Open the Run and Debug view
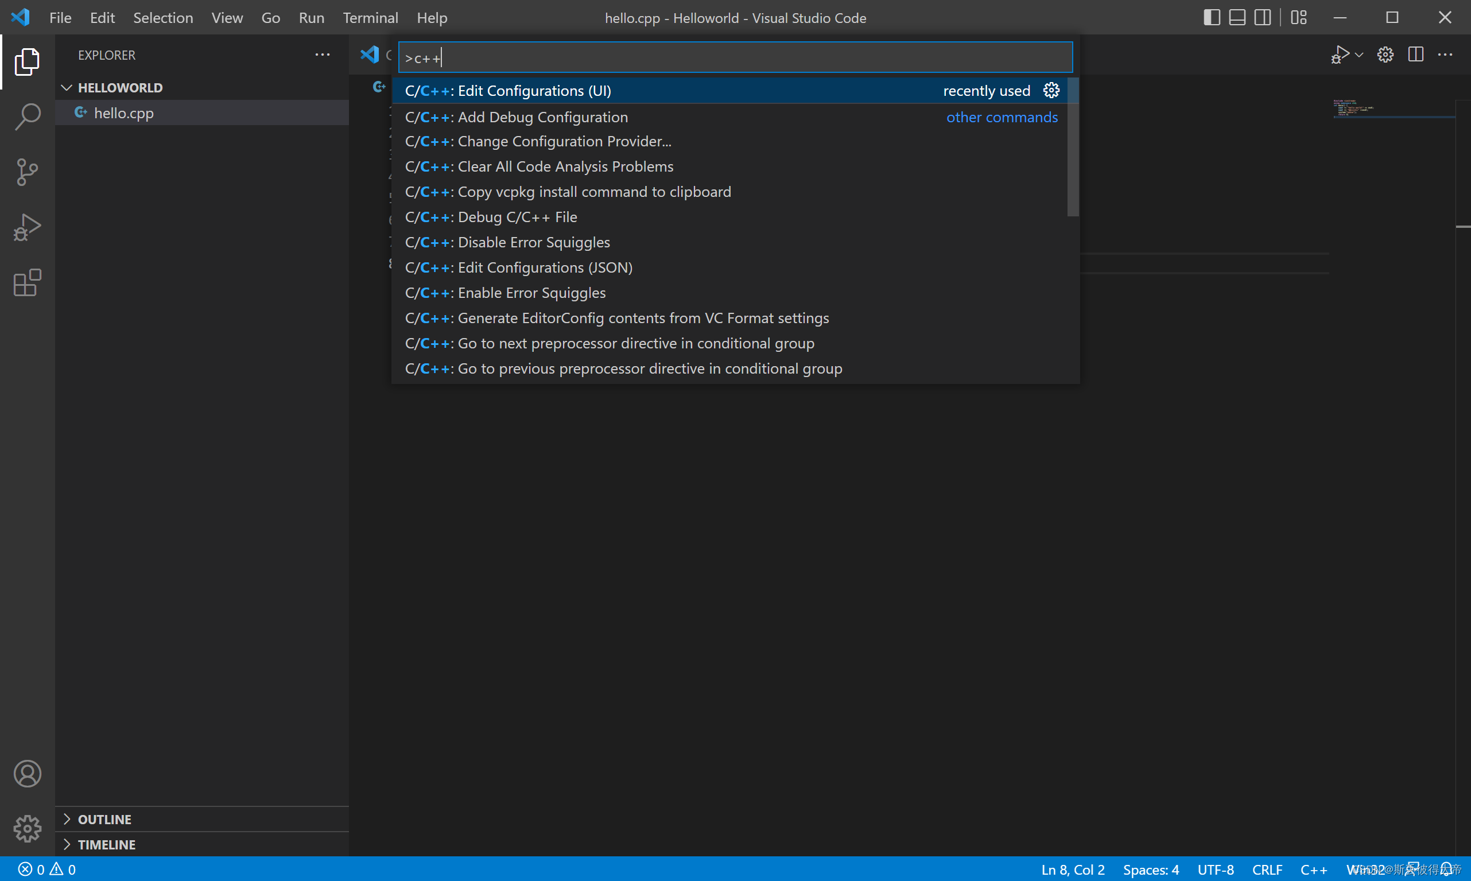 tap(28, 227)
